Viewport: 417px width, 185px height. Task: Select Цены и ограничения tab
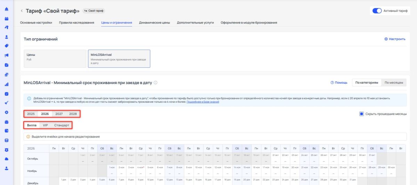116,23
